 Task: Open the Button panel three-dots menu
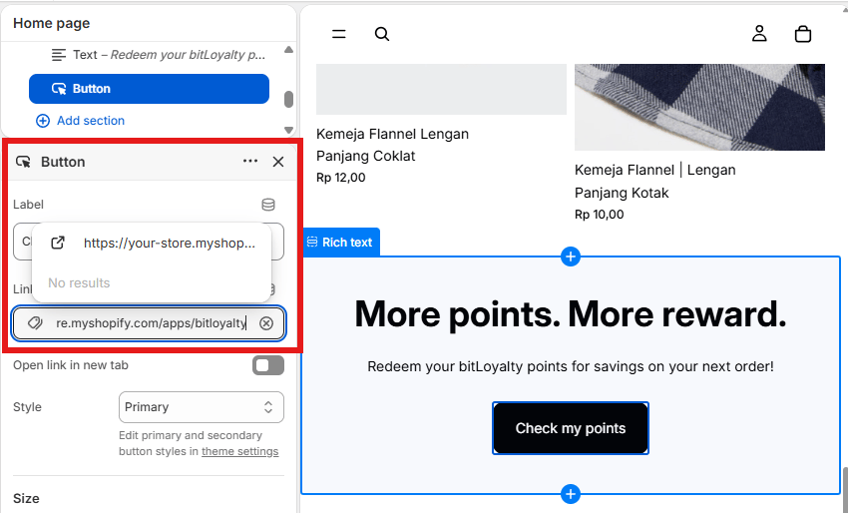point(249,162)
